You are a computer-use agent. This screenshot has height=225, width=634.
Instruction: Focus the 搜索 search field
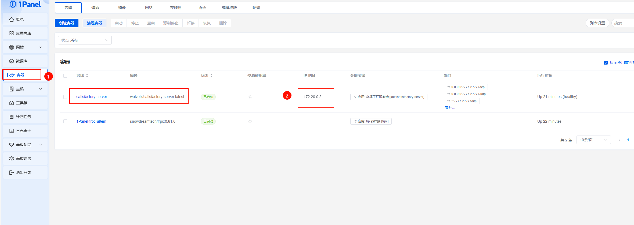pos(623,23)
